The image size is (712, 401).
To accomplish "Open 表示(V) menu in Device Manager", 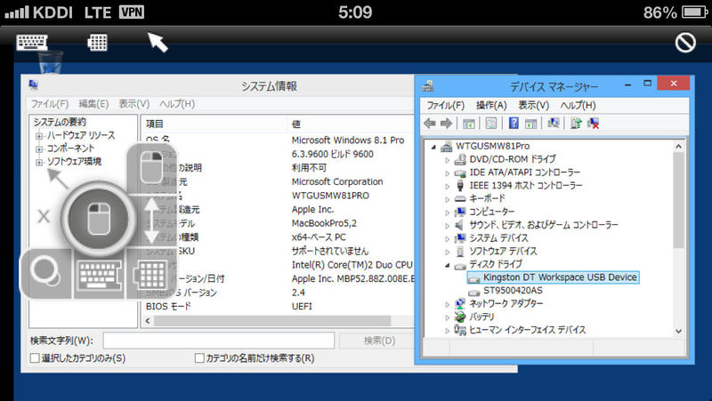I will click(533, 105).
